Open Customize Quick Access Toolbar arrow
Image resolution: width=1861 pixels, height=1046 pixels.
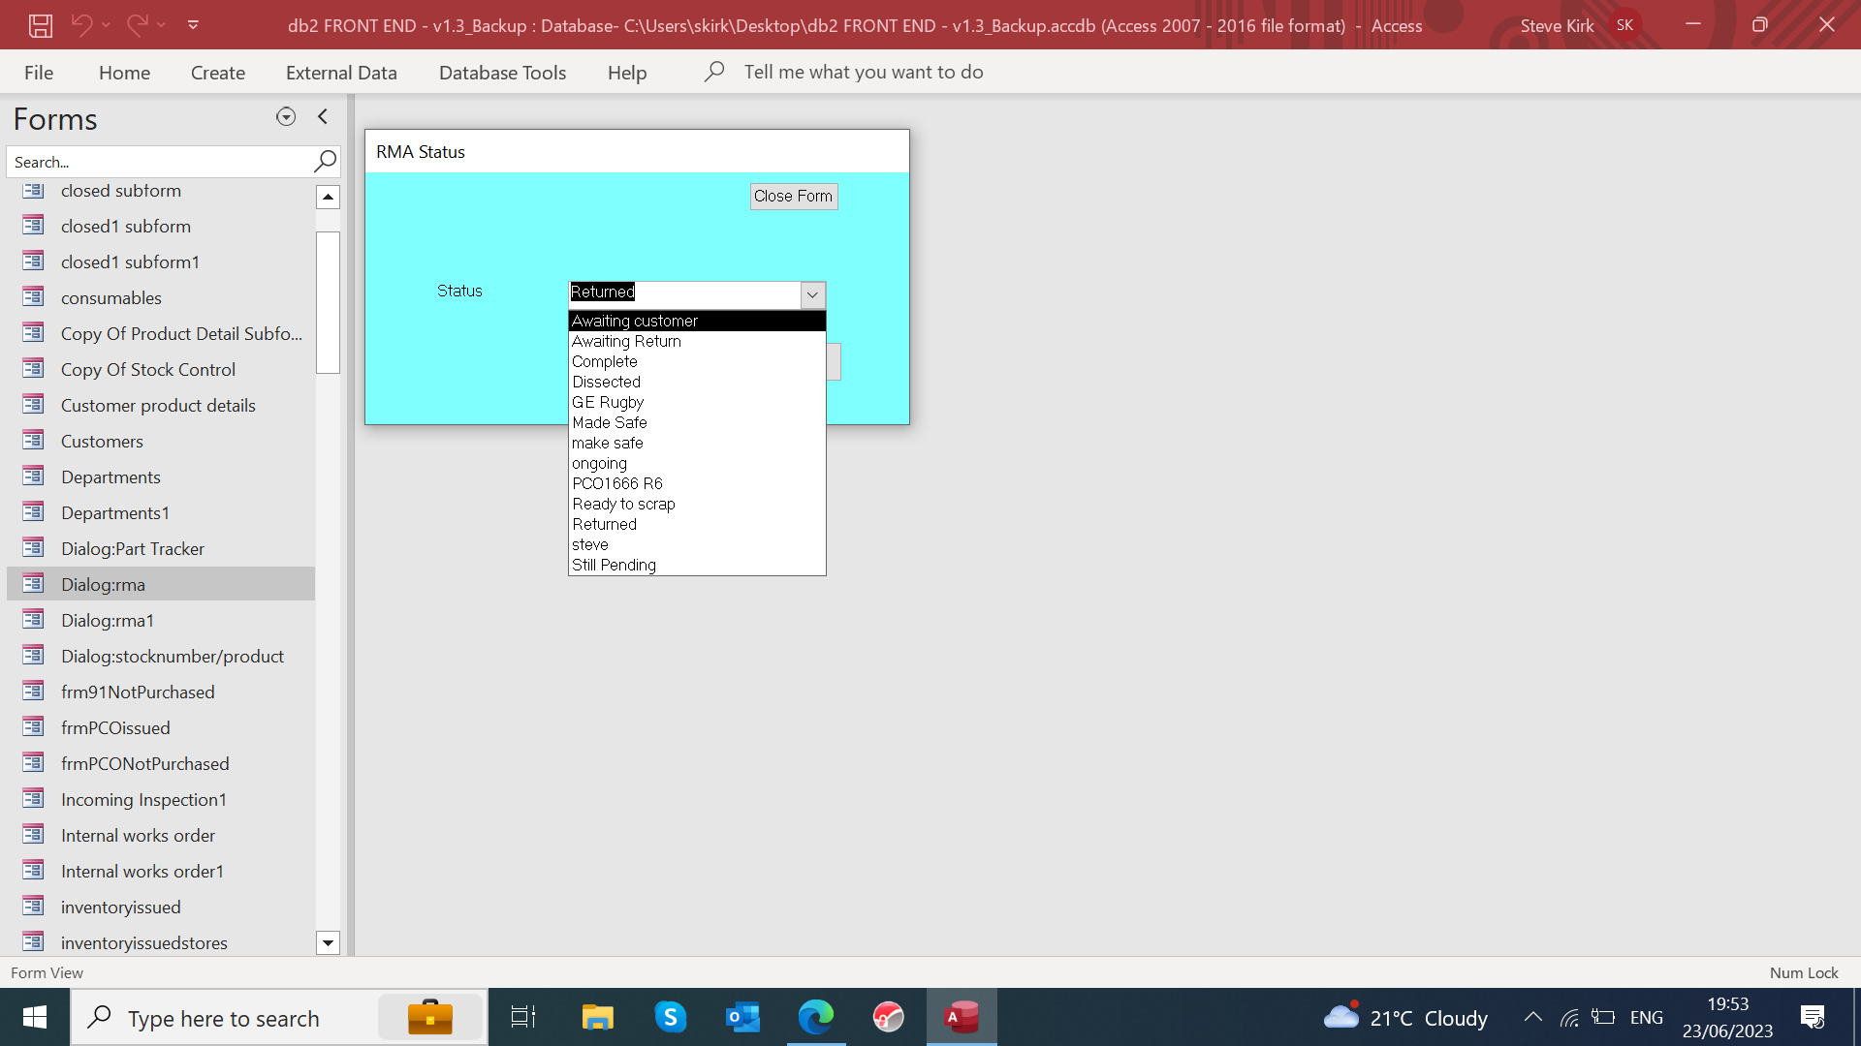[x=193, y=25]
